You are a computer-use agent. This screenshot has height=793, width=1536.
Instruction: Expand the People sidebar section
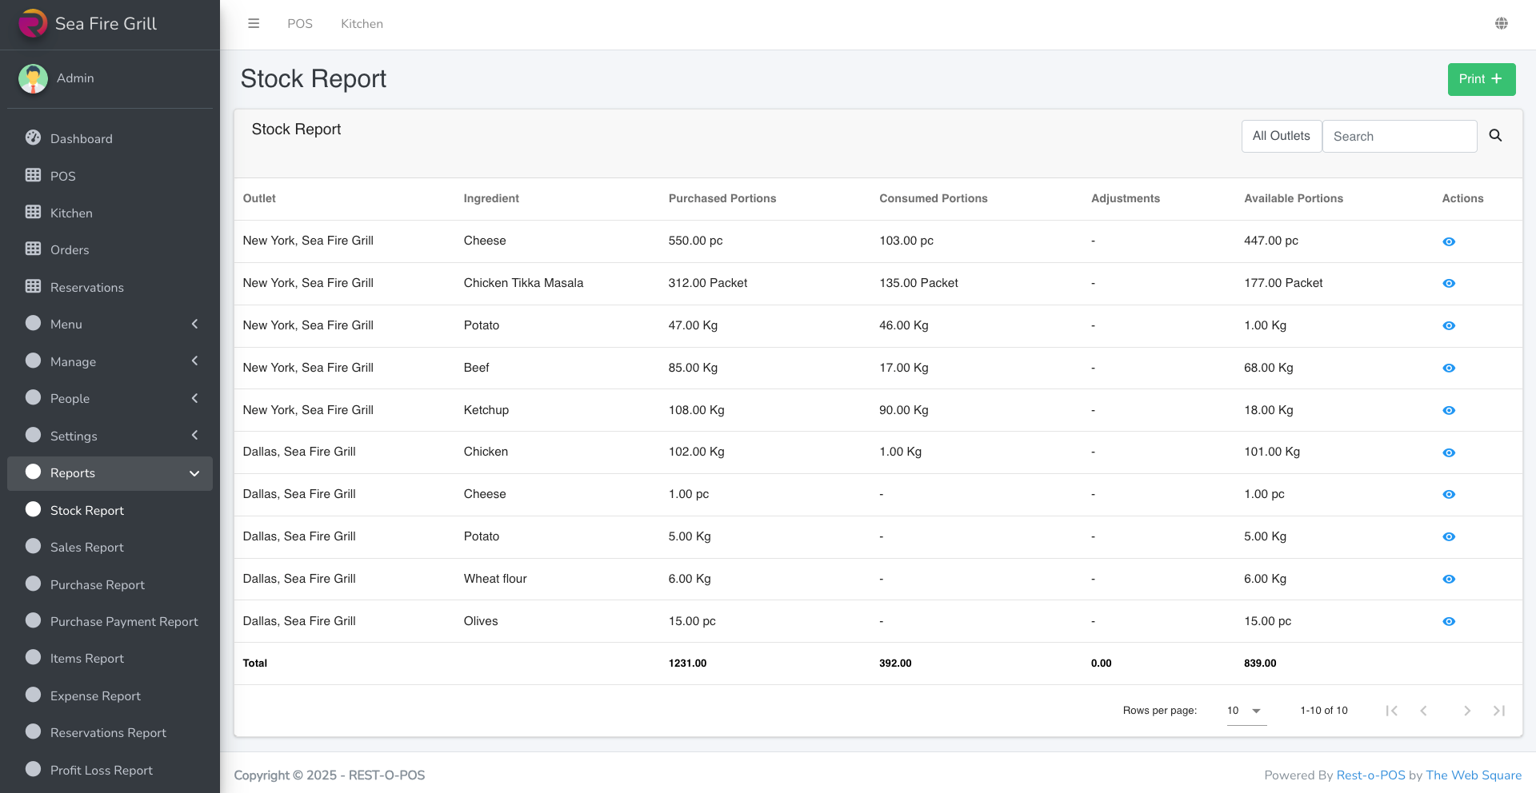click(110, 398)
